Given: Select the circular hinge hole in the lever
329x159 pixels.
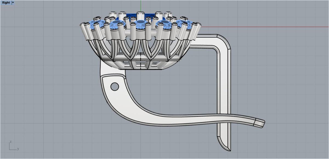Looking at the screenshot, I should tap(114, 87).
